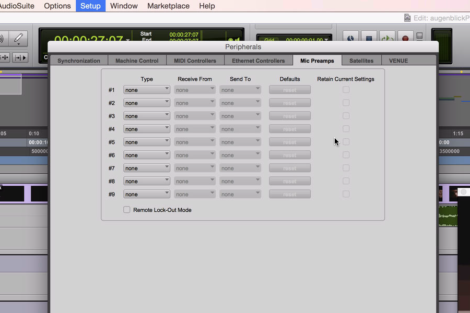470x313 pixels.
Task: Click the pie-shaped transport icon left of Stop
Action: (350, 38)
